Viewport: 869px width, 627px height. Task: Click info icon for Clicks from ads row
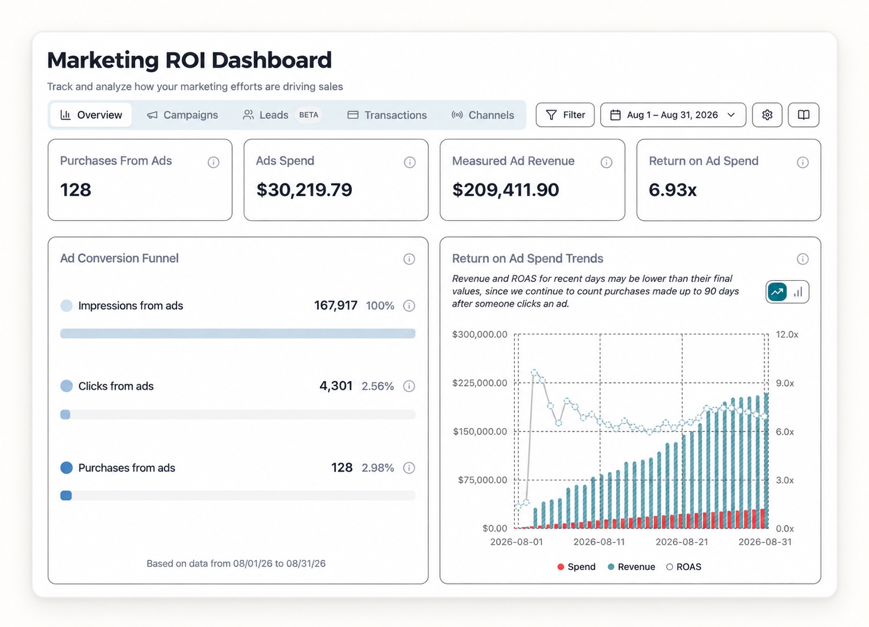tap(409, 386)
